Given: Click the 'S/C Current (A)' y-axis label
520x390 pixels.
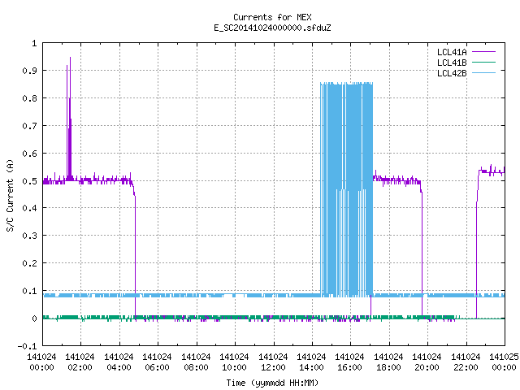Looking at the screenshot, I should (x=10, y=195).
